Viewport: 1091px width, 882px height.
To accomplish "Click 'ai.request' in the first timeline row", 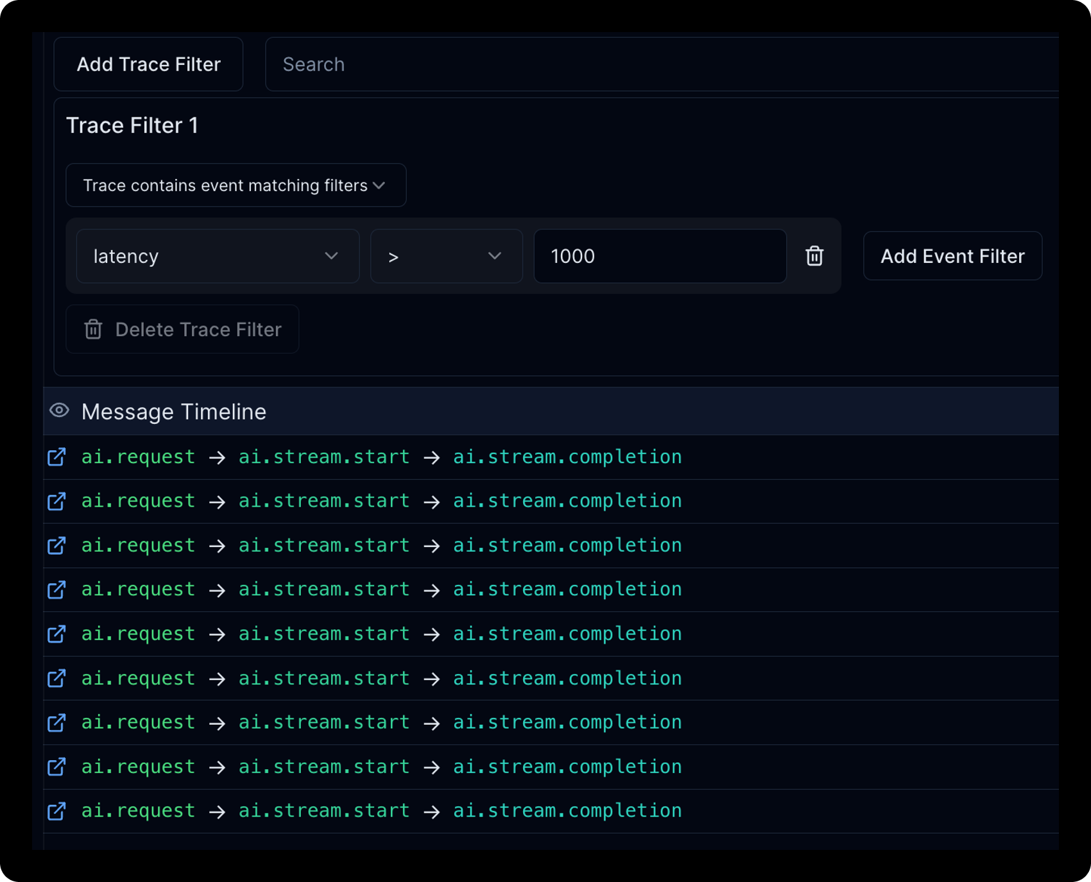I will click(138, 457).
